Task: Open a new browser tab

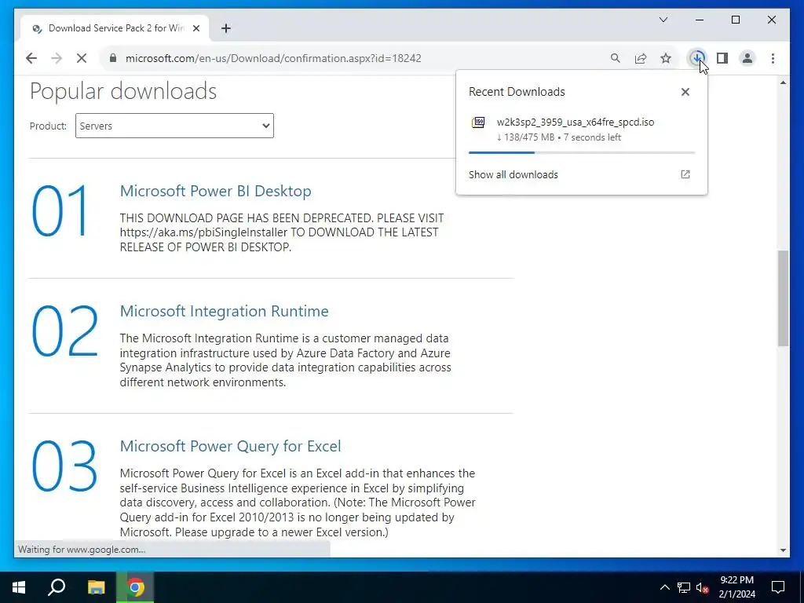Action: coord(225,28)
